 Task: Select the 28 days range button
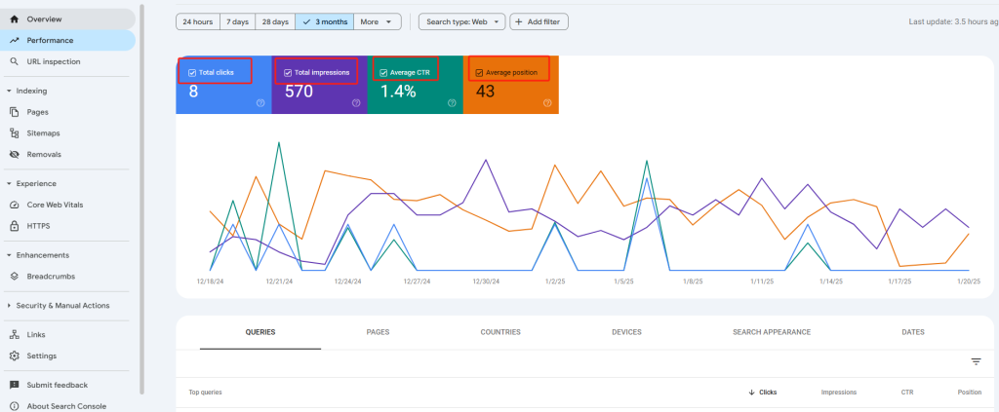272,21
